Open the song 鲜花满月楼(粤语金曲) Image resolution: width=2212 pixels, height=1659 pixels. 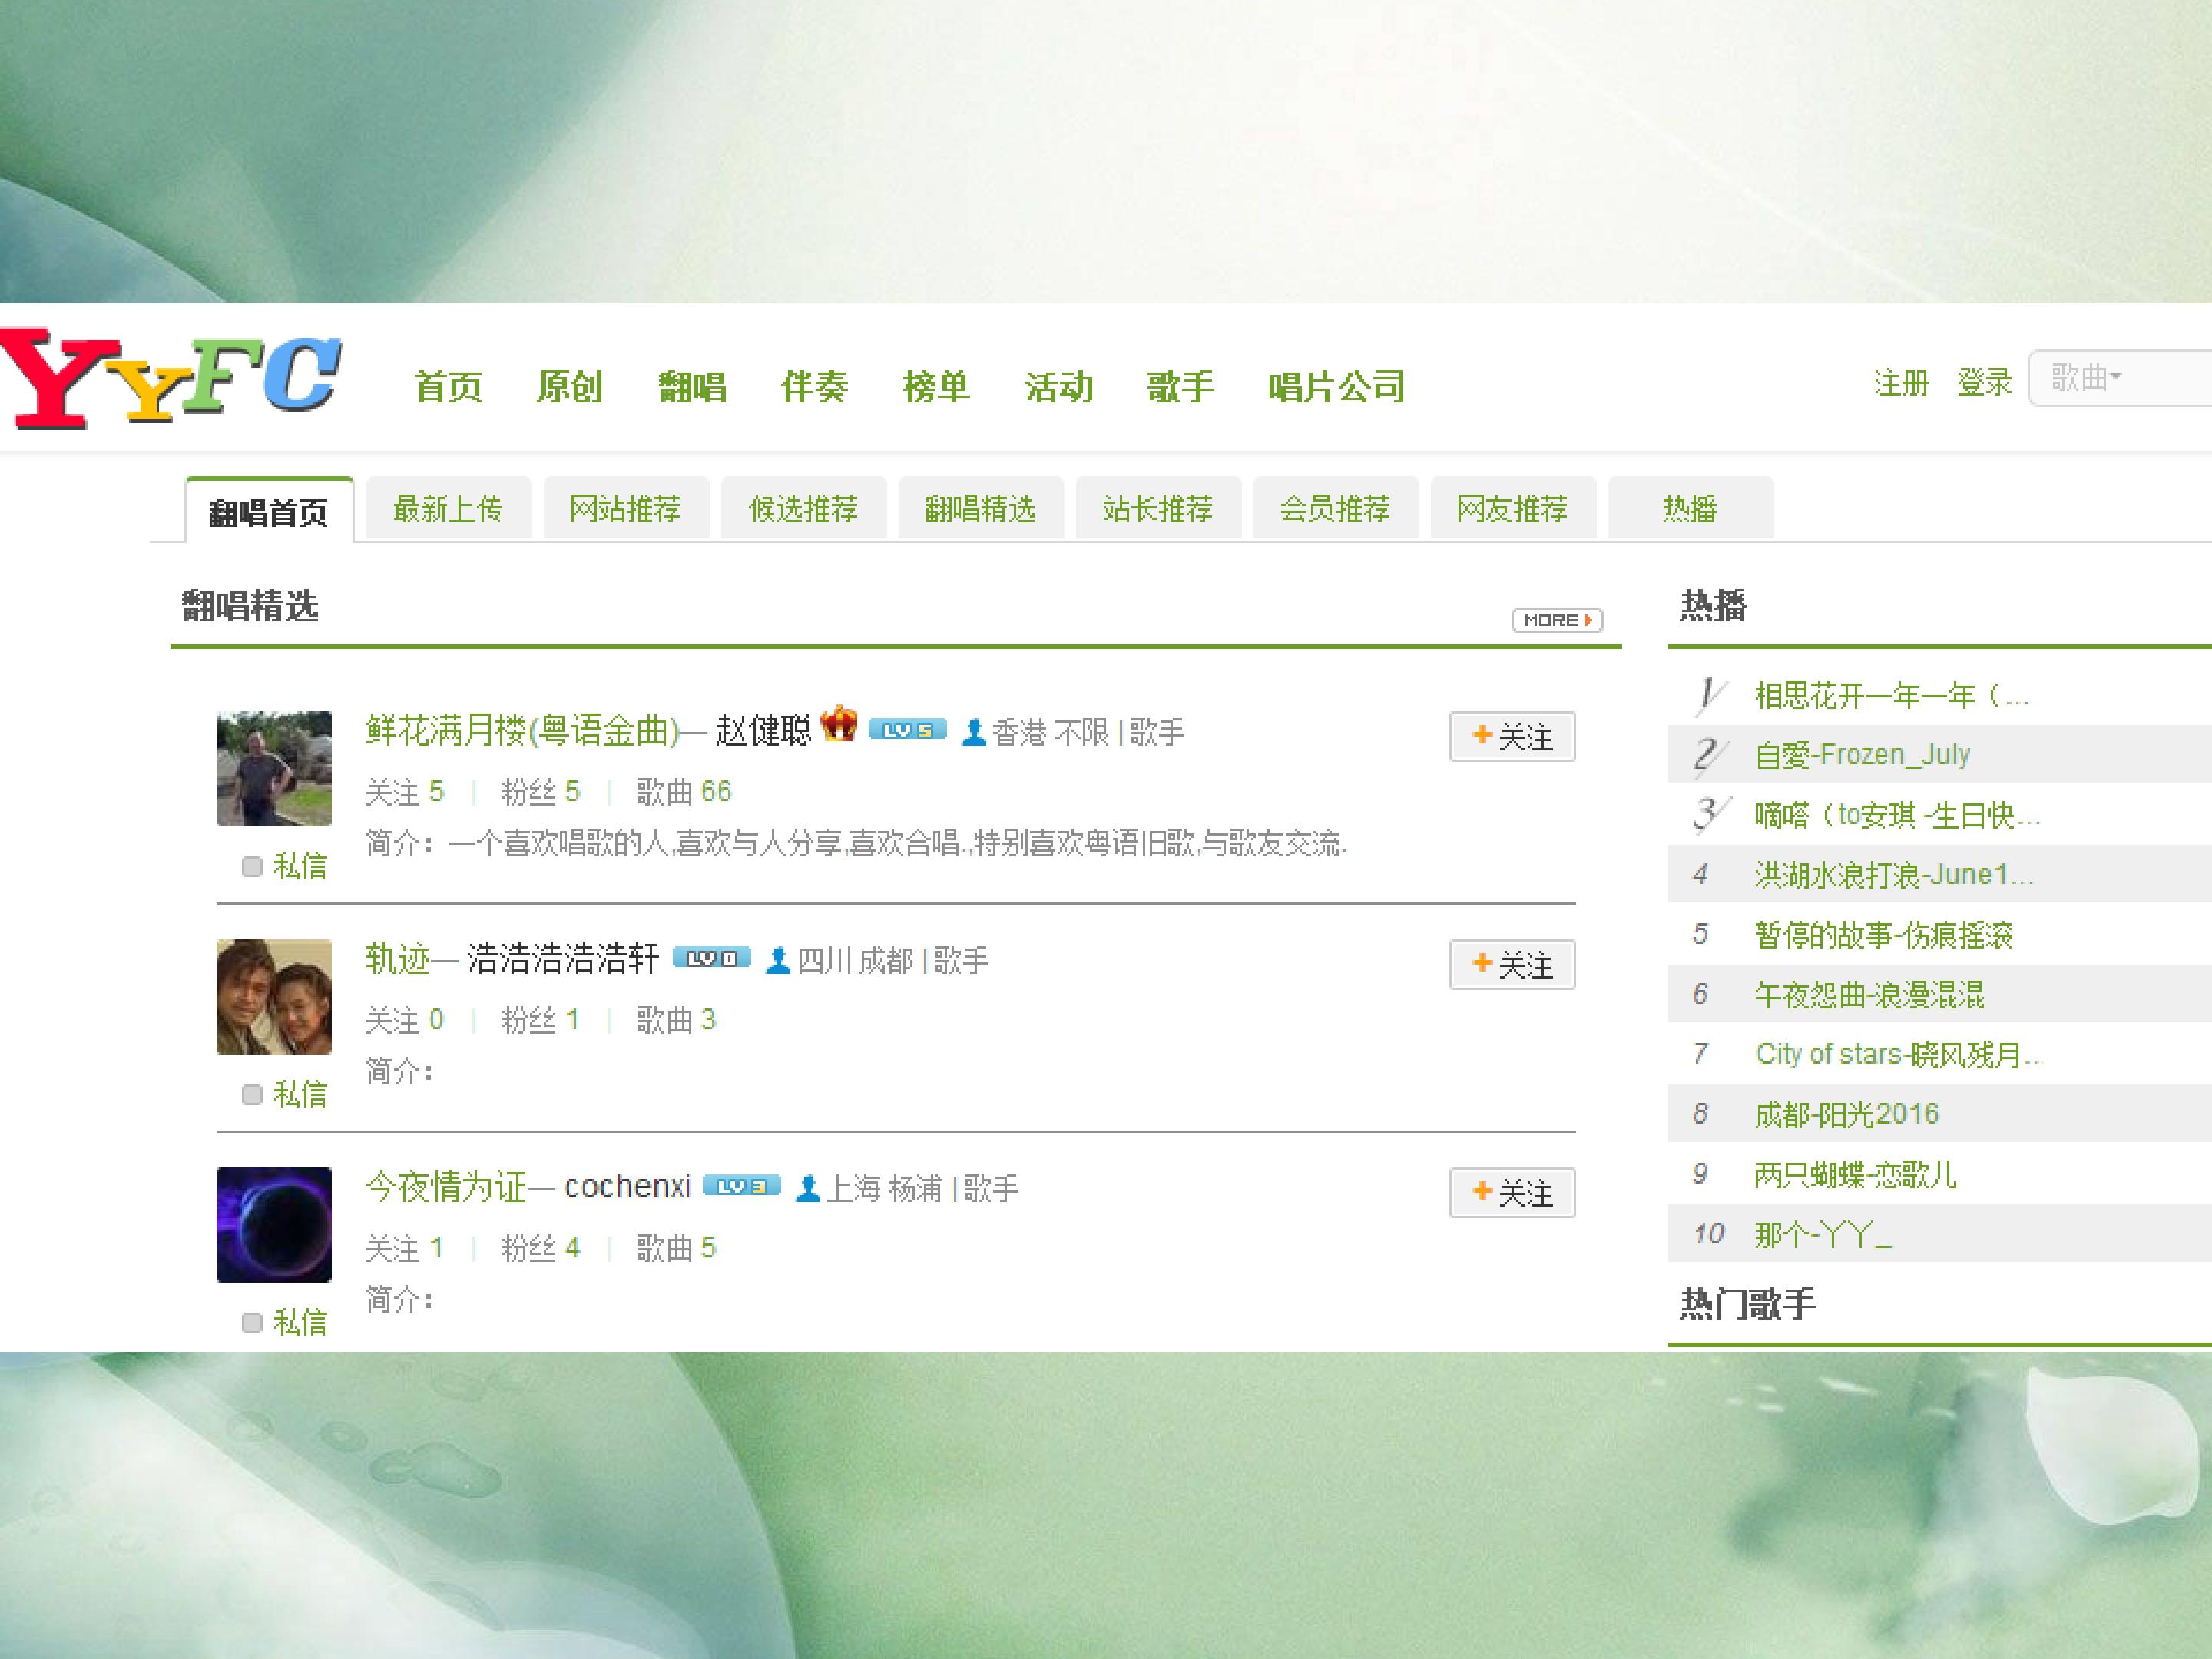click(x=523, y=731)
